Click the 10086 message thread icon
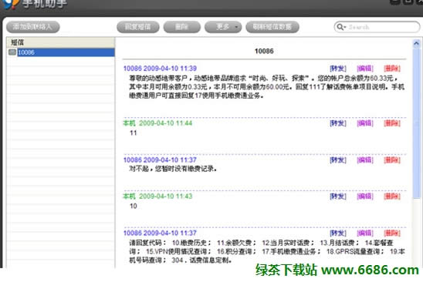The image size is (423, 282). coord(12,52)
